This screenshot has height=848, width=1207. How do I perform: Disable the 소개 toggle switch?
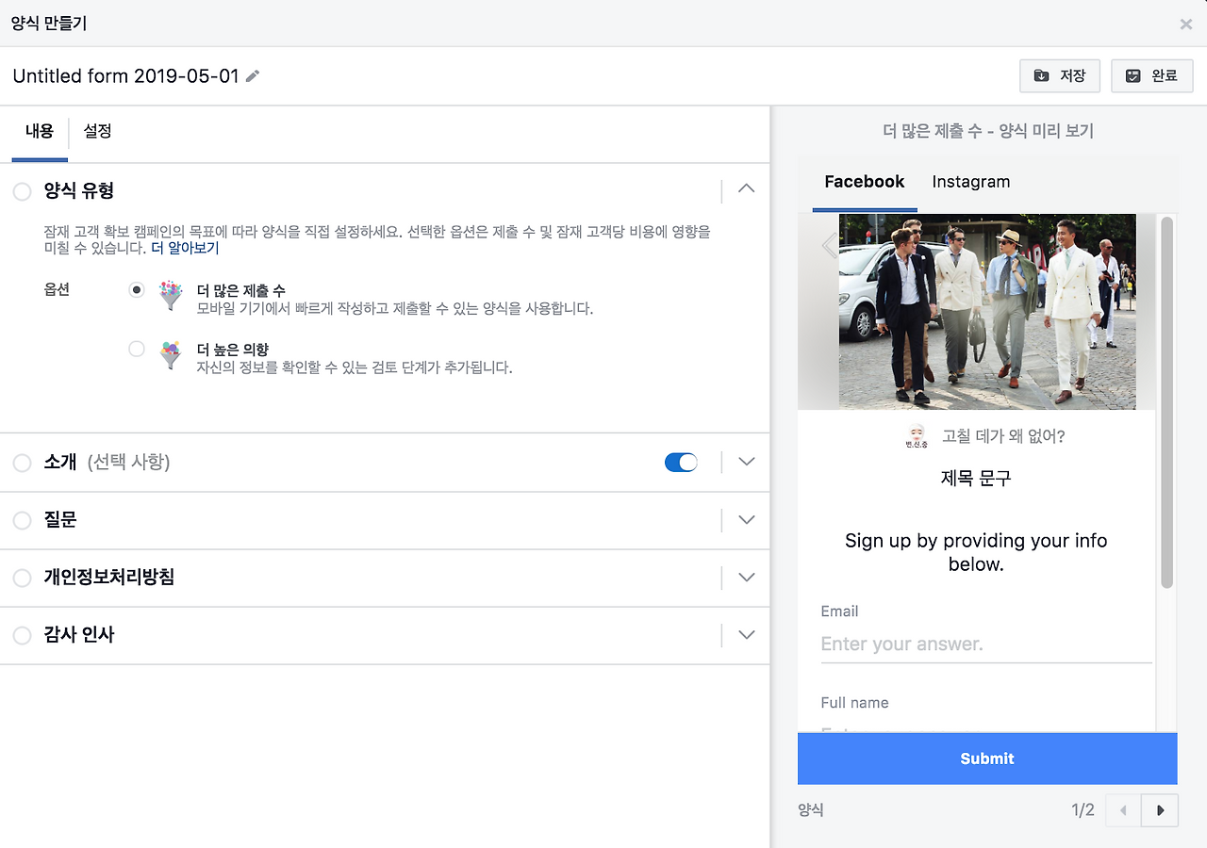(681, 462)
